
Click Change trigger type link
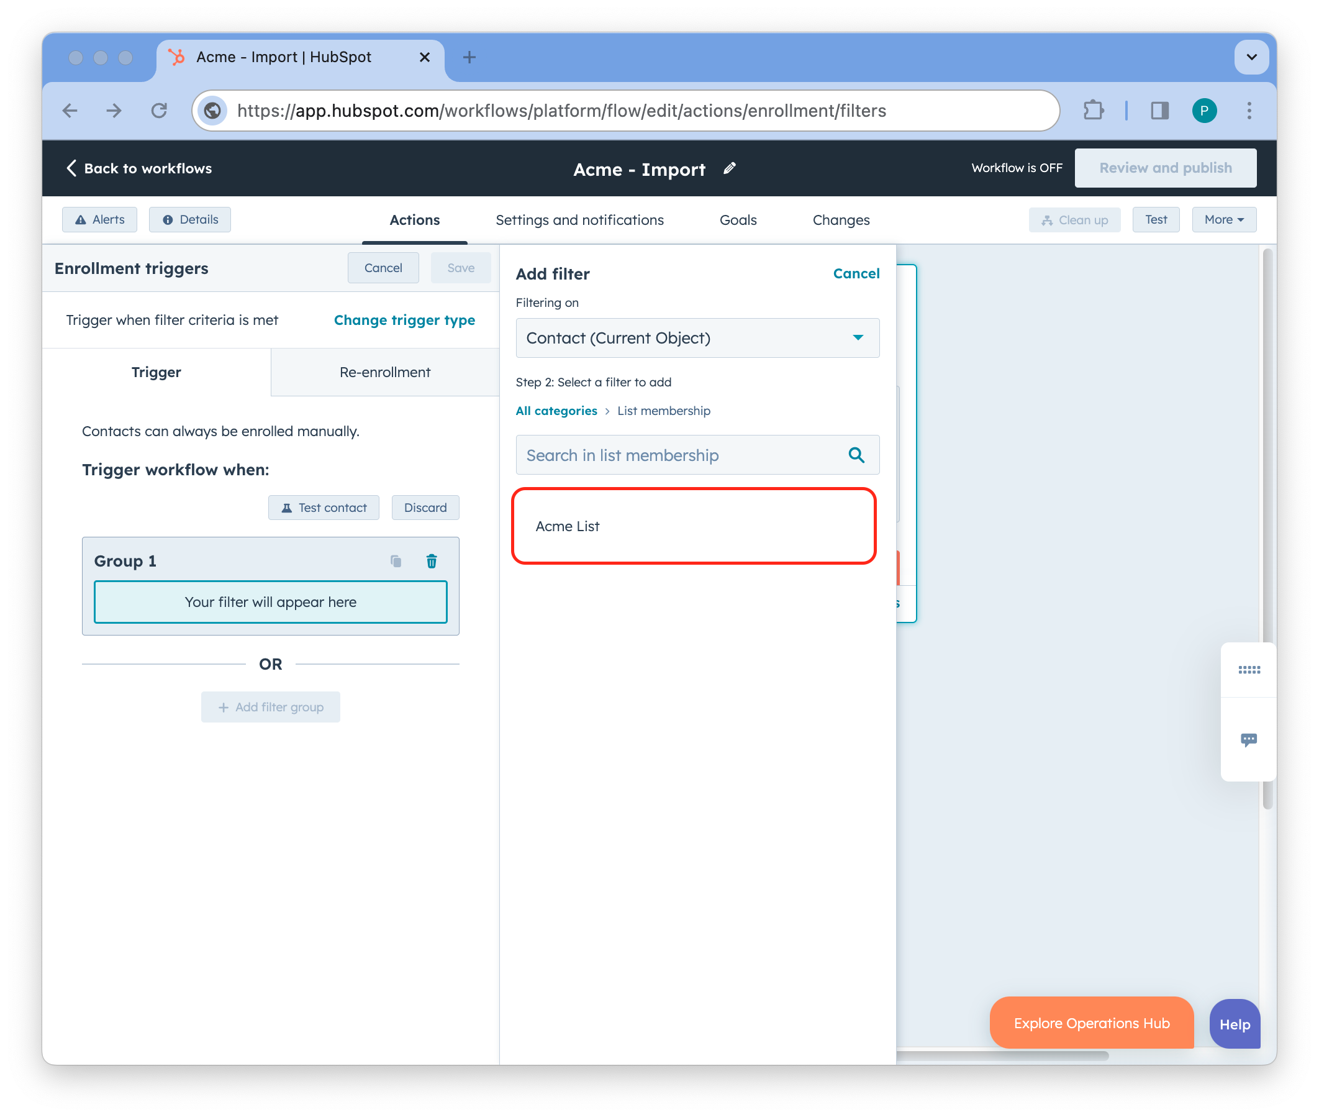pos(404,321)
